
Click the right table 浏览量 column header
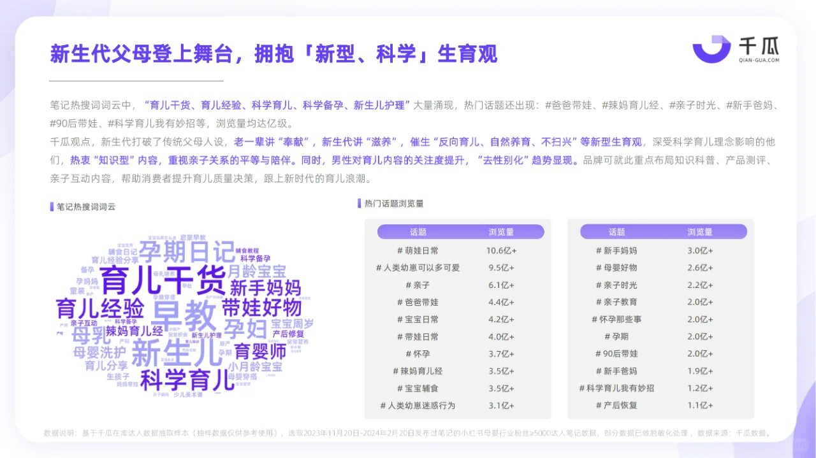coord(700,232)
